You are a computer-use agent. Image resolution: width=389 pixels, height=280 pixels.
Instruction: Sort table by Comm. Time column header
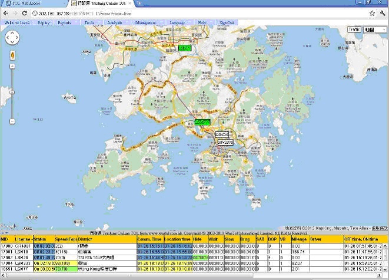point(150,239)
